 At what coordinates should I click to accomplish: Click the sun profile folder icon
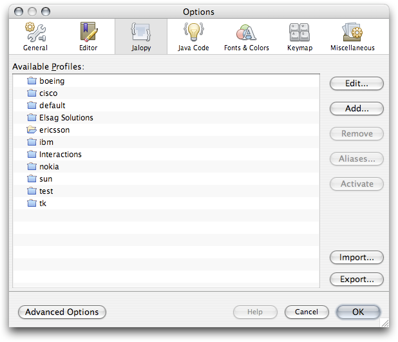coord(32,179)
